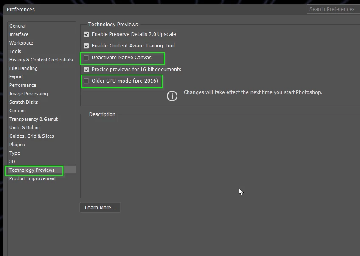The image size is (360, 256).
Task: Enable Older GPU mode (pre 2016)
Action: pos(86,81)
